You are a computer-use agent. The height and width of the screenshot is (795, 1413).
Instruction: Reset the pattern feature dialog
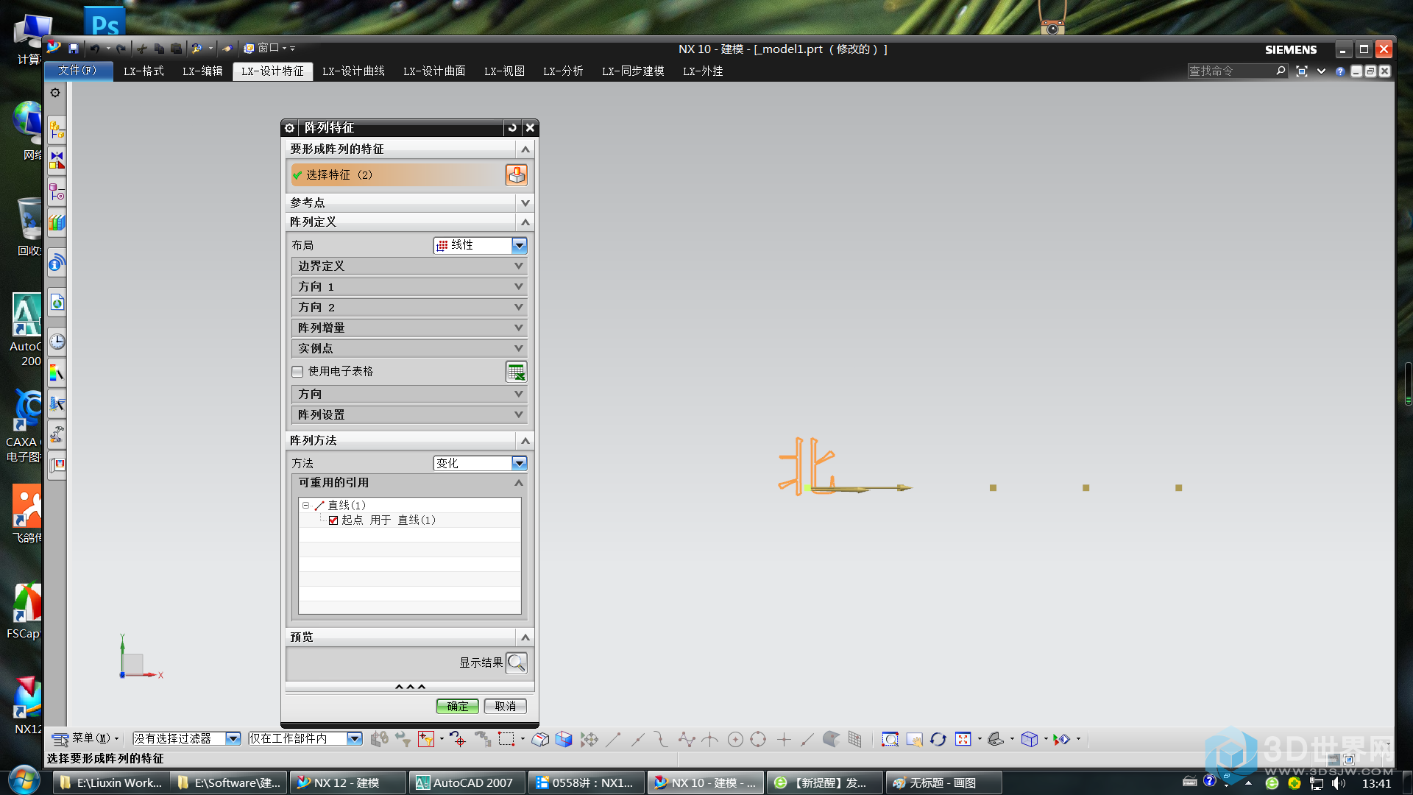[x=512, y=128]
